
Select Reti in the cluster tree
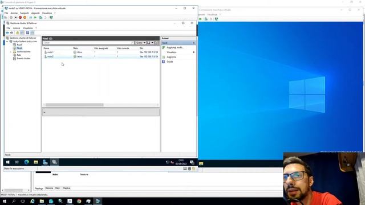pyautogui.click(x=19, y=55)
